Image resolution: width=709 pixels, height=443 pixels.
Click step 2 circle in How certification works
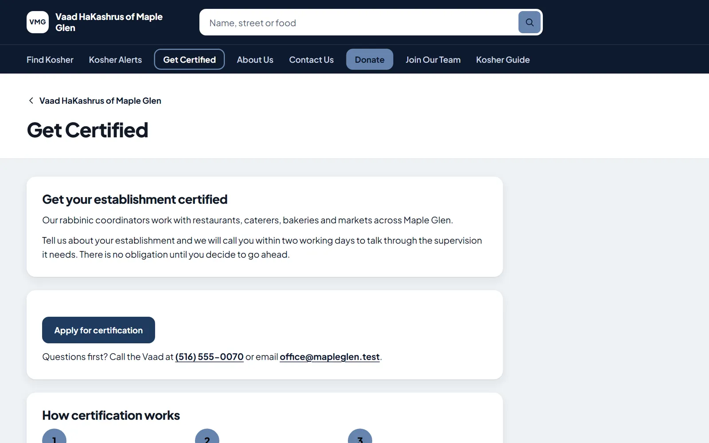point(207,436)
